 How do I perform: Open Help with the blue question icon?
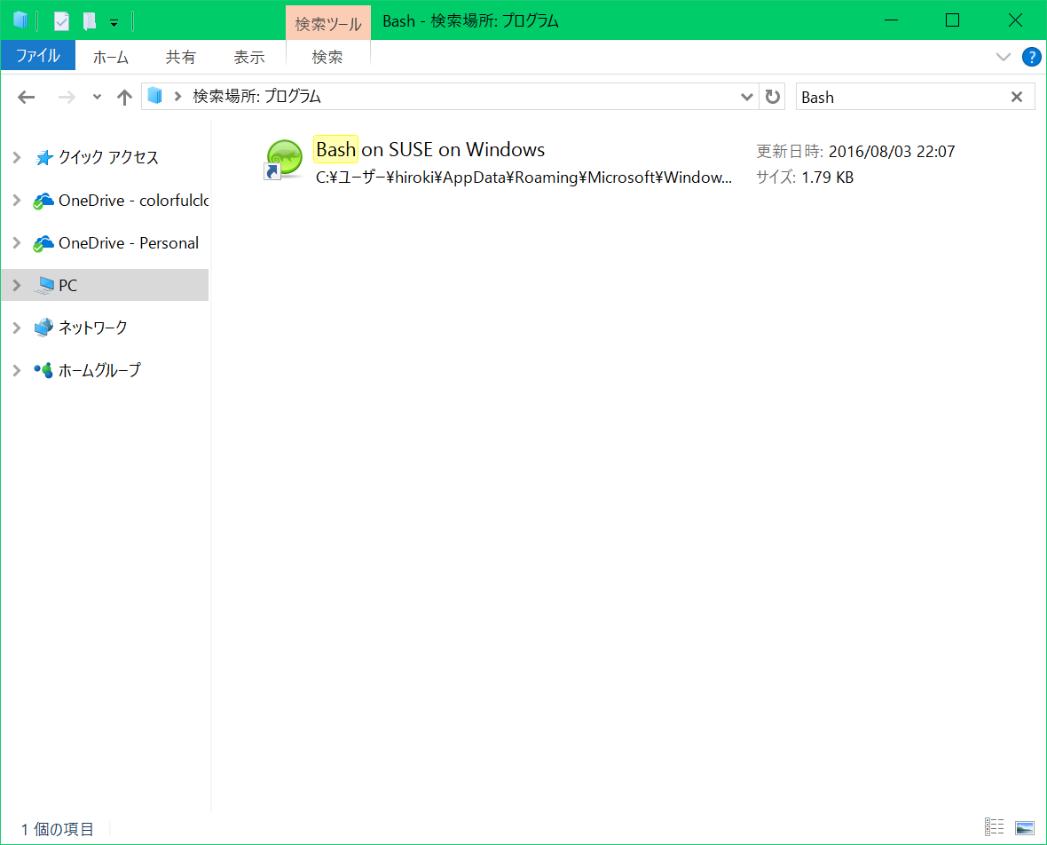tap(1032, 57)
